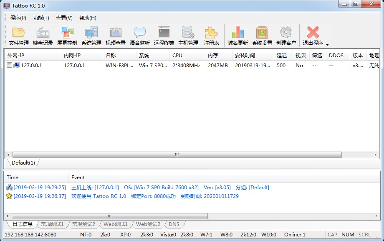Image resolution: width=384 pixels, height=241 pixels.
Task: Sort by the DDOS column header
Action: click(x=338, y=56)
